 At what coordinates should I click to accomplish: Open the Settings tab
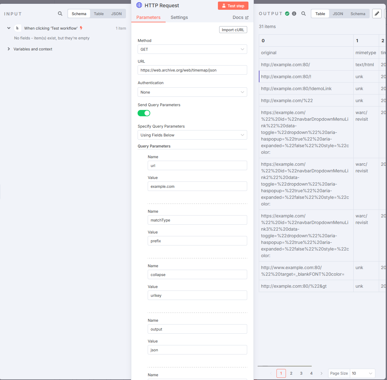179,17
